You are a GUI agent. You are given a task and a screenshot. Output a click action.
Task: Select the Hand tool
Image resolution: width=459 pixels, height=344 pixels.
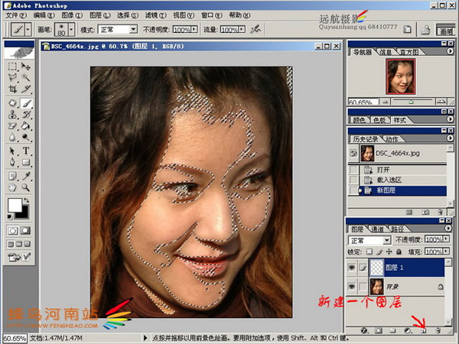click(12, 187)
